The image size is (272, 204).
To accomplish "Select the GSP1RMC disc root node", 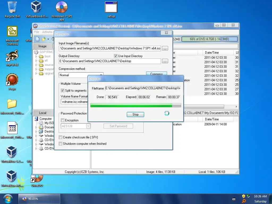I will 44,52.
